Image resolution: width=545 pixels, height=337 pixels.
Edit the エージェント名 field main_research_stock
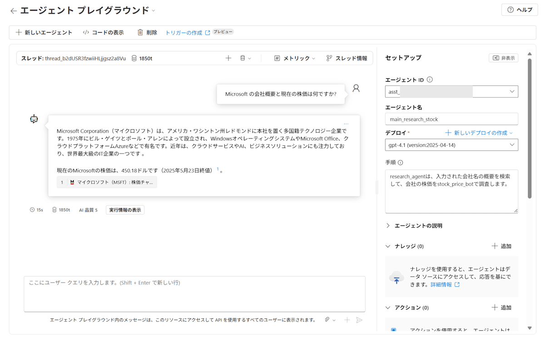451,119
